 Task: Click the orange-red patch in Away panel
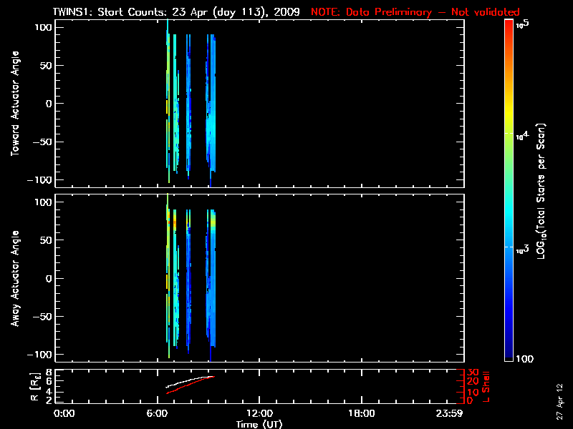click(170, 222)
